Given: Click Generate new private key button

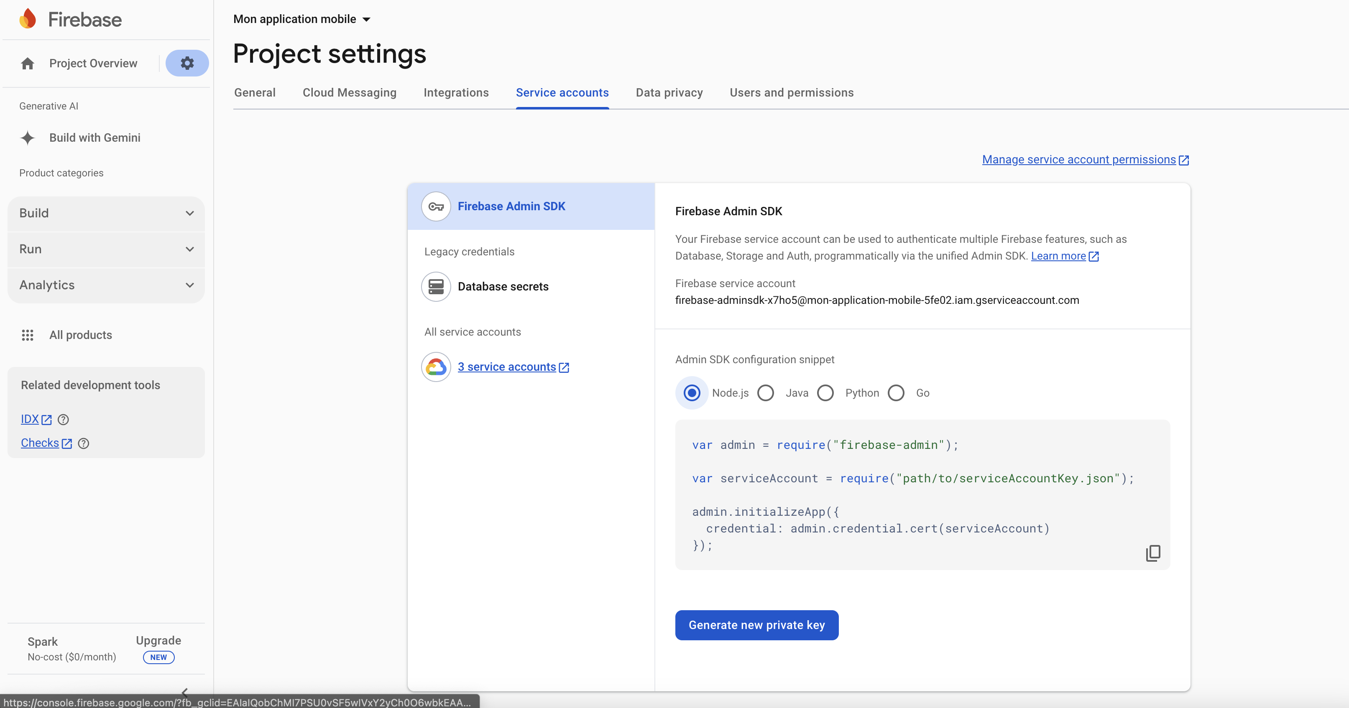Looking at the screenshot, I should click(x=756, y=625).
